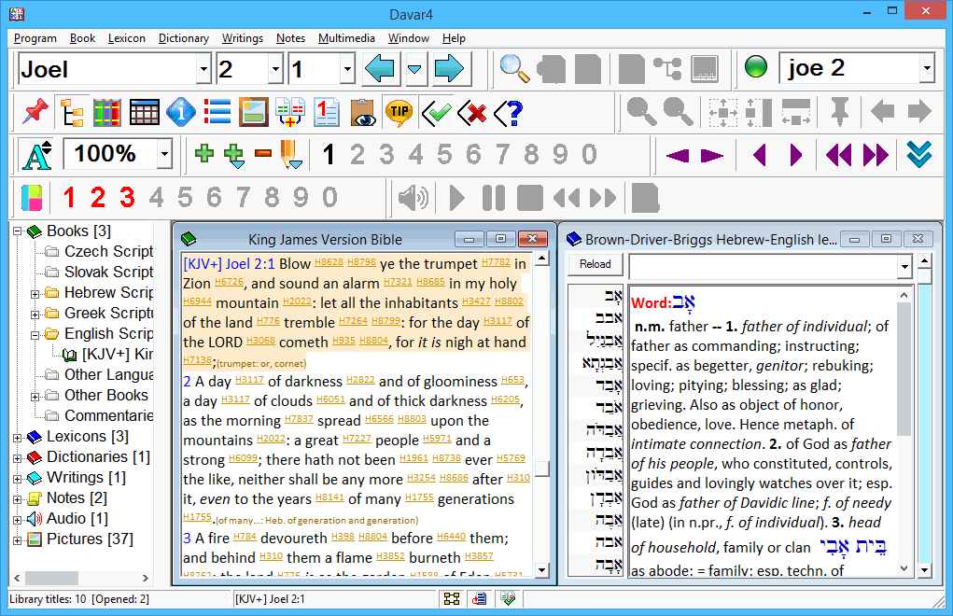The height and width of the screenshot is (616, 953).
Task: Open the Dictionary menu
Action: [184, 38]
